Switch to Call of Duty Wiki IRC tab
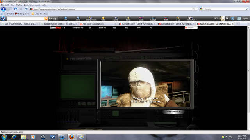The width and height of the screenshot is (250, 140). pyautogui.click(x=20, y=24)
